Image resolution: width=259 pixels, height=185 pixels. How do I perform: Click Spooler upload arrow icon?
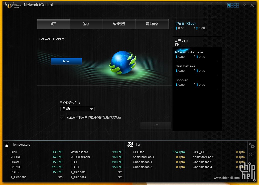197,85
